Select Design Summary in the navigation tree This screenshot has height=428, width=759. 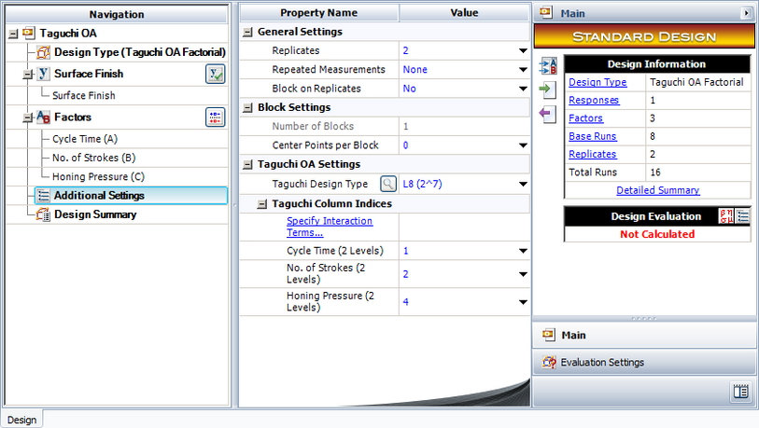pyautogui.click(x=94, y=214)
